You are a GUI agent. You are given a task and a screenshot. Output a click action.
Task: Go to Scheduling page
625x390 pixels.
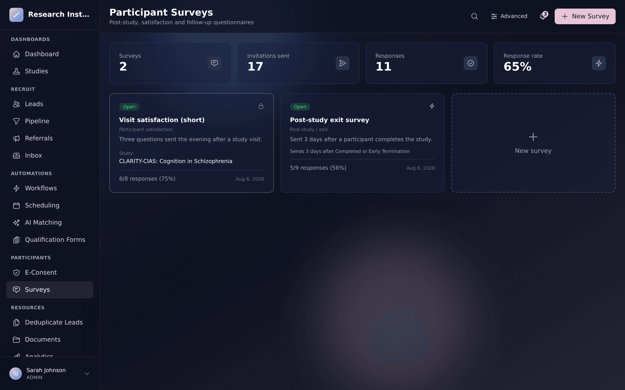50,205
